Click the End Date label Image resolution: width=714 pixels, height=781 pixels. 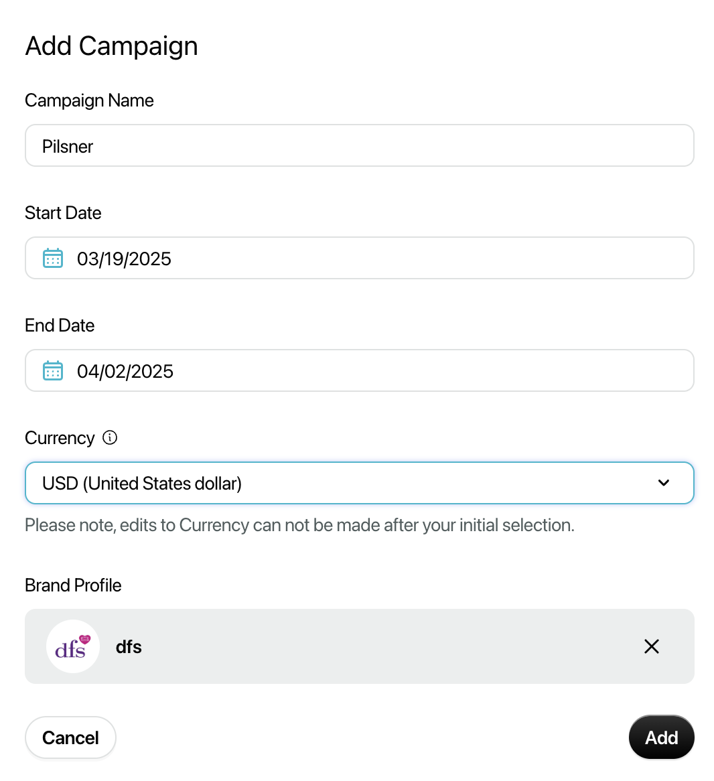[x=60, y=326]
